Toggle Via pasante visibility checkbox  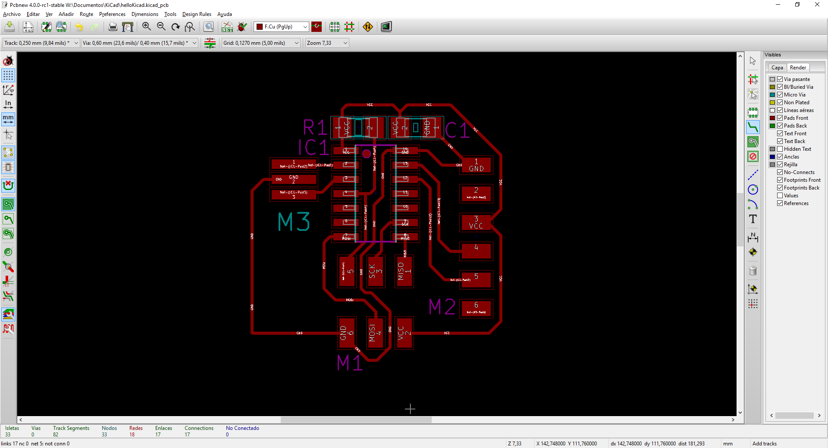[780, 79]
